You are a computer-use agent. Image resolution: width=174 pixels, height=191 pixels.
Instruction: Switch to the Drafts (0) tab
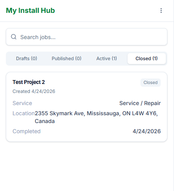pos(27,59)
